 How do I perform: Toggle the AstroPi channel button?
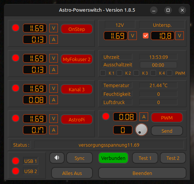(77, 120)
